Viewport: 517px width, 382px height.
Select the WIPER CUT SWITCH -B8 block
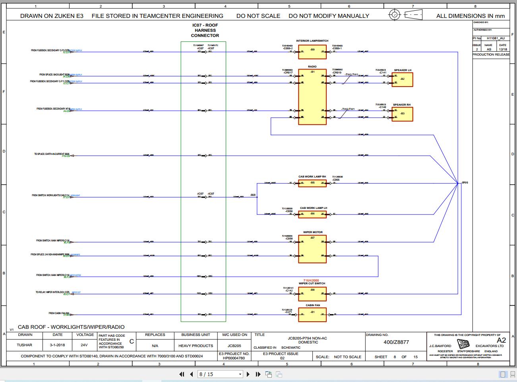coord(312,294)
